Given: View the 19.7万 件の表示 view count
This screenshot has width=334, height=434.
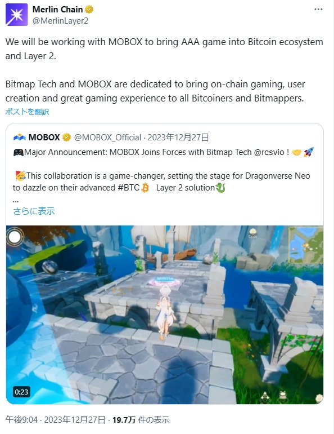Looking at the screenshot, I should [141, 419].
